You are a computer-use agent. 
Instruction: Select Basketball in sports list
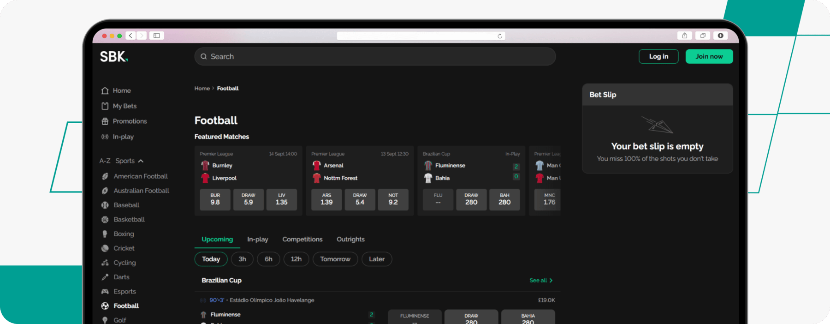pyautogui.click(x=123, y=219)
